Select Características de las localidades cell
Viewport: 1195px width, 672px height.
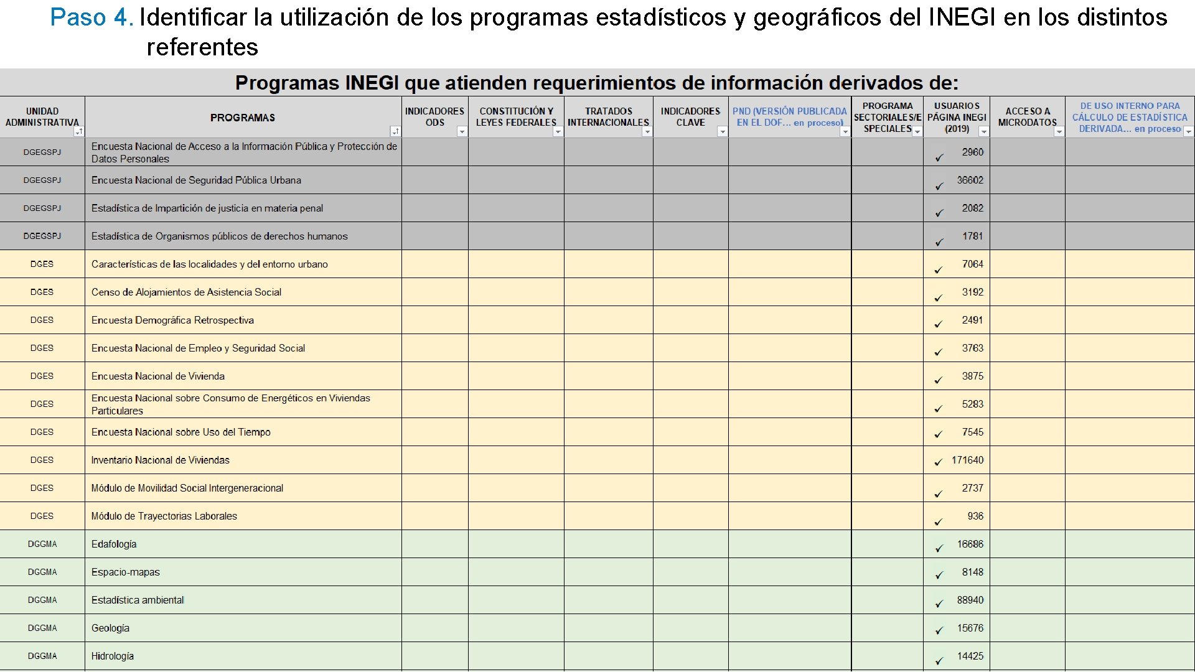point(243,264)
